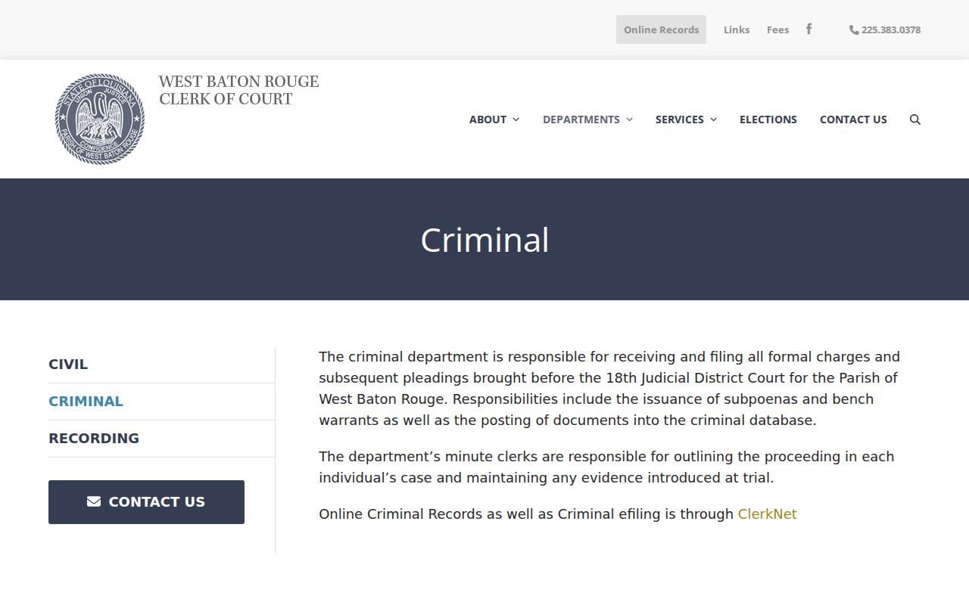Screen dimensions: 969x605
Task: Open the Links page
Action: 737,29
